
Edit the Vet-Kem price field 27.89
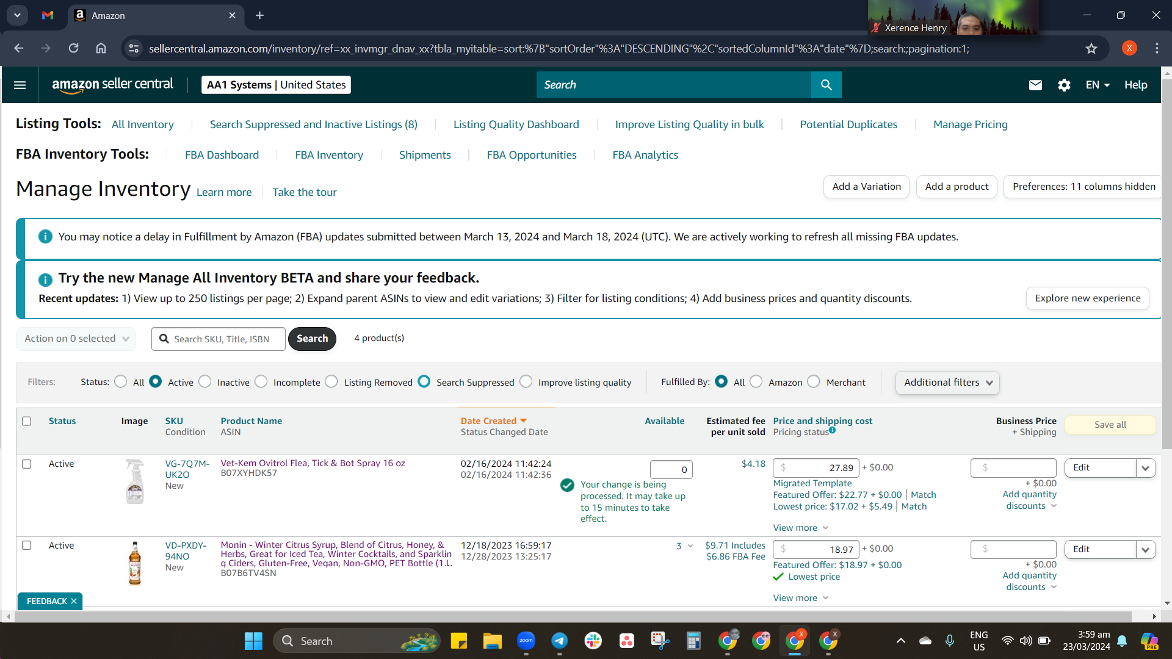tap(816, 468)
